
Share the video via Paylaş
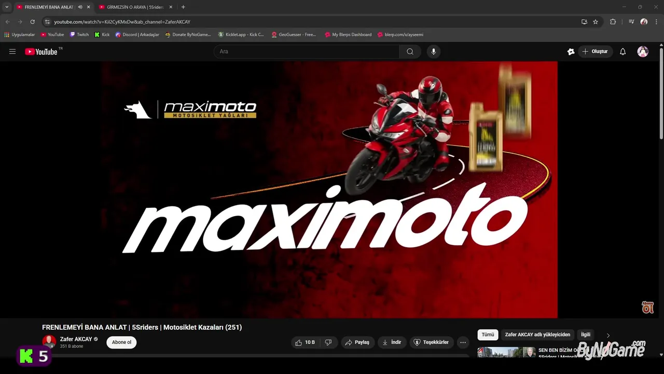(x=357, y=342)
